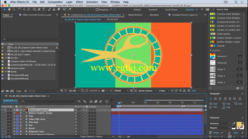Select the Puppet Pin tool
Screen dimensions: 248x139
[x=70, y=10]
